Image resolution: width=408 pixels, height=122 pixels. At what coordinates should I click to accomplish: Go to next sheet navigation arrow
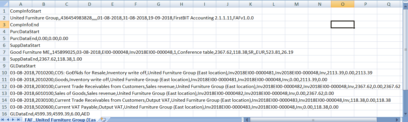click(x=13, y=119)
